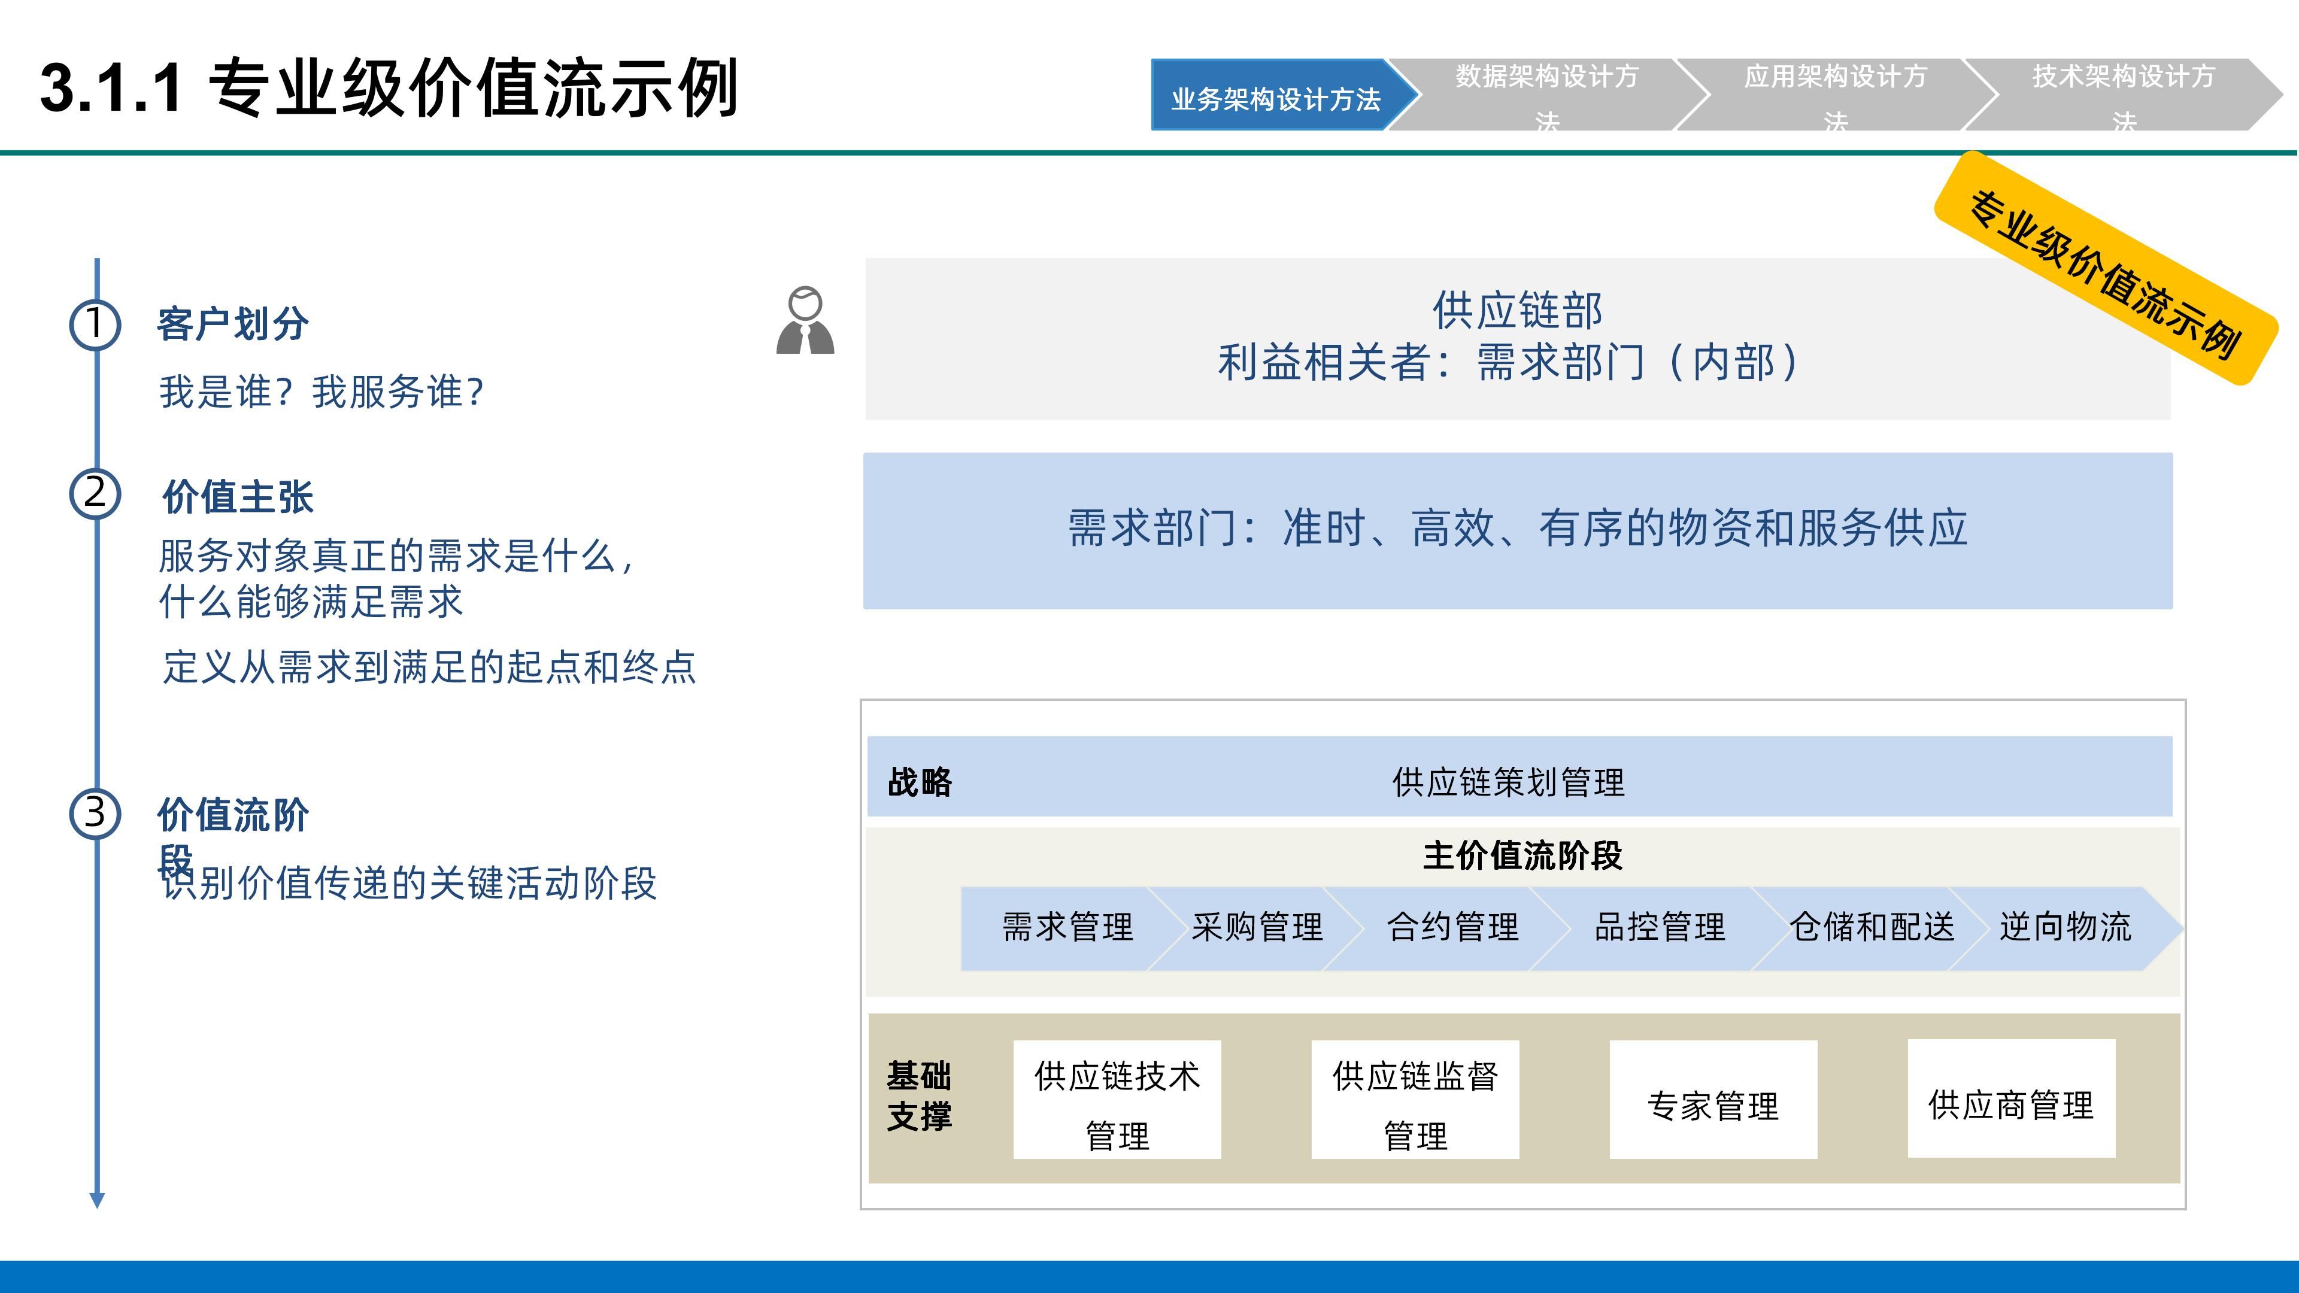The height and width of the screenshot is (1293, 2299).
Task: Click the 供应链监督管理 support box
Action: tap(1415, 1100)
